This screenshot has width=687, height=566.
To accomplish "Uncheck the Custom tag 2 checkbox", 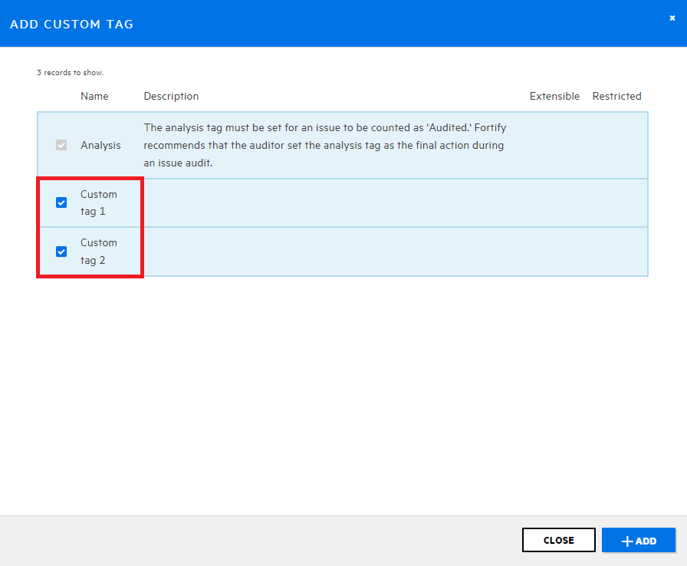I will (61, 252).
